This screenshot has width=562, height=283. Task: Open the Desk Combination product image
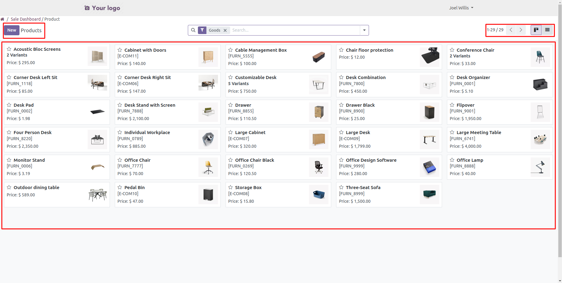pyautogui.click(x=430, y=85)
